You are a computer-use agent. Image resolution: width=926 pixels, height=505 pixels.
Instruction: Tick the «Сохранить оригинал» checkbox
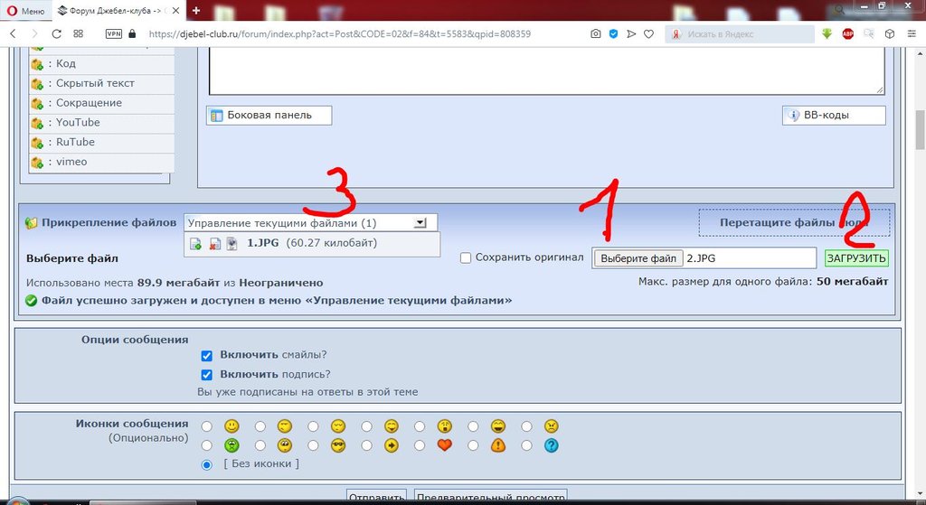pos(466,257)
